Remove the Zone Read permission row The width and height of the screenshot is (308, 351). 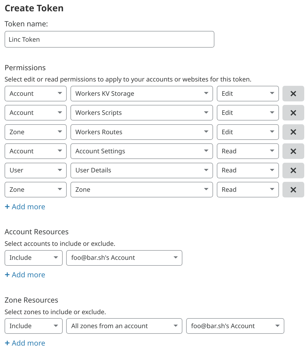coord(293,190)
